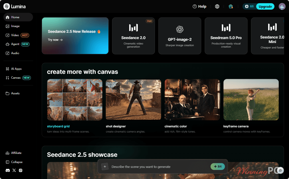Click the Seedream 5.0 Pro bars icon
The image size is (289, 179).
(x=226, y=28)
